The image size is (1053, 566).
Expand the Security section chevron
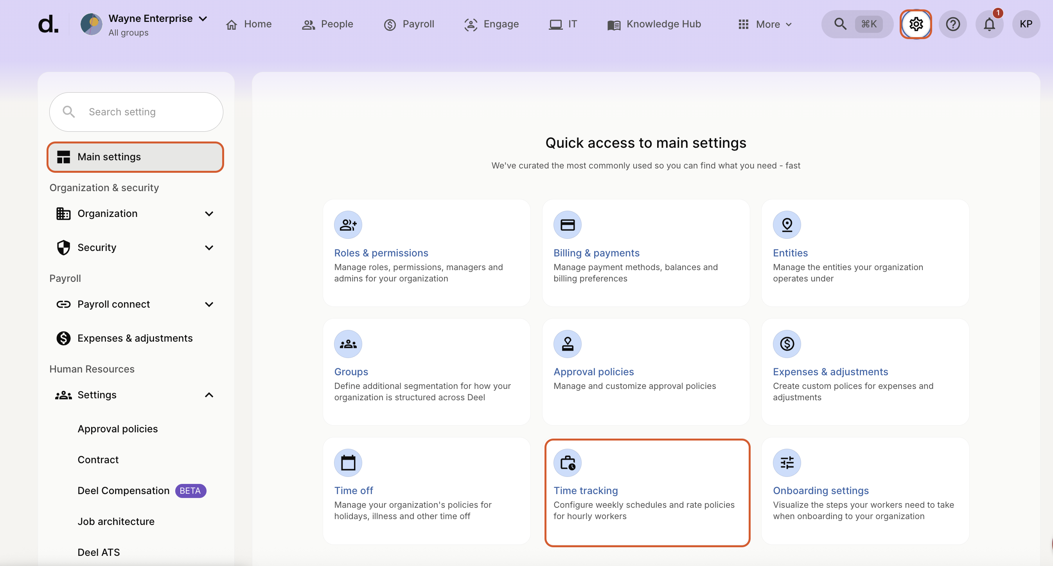[x=209, y=247]
